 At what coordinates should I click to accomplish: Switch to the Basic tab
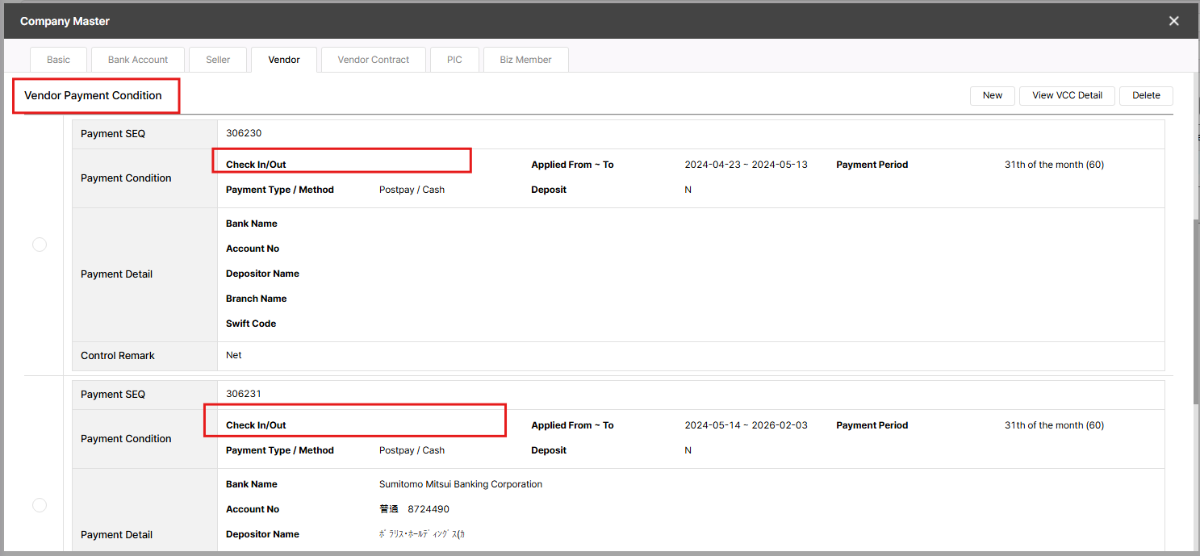click(x=58, y=60)
